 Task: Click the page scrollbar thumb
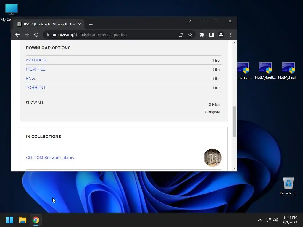click(x=234, y=121)
